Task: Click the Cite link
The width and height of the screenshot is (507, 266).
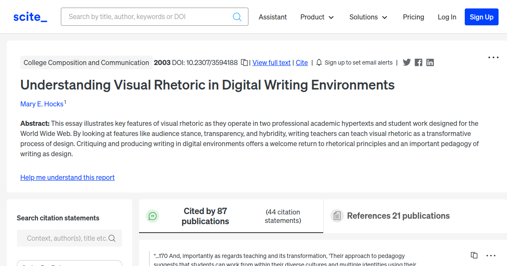Action: click(x=302, y=62)
